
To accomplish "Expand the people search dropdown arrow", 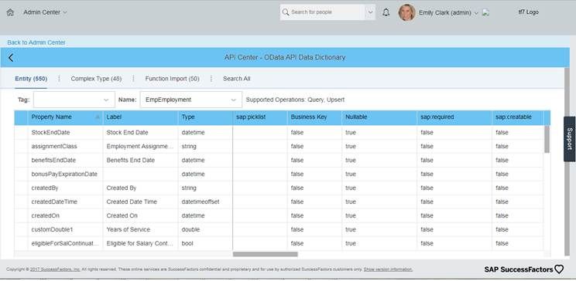I will point(370,12).
